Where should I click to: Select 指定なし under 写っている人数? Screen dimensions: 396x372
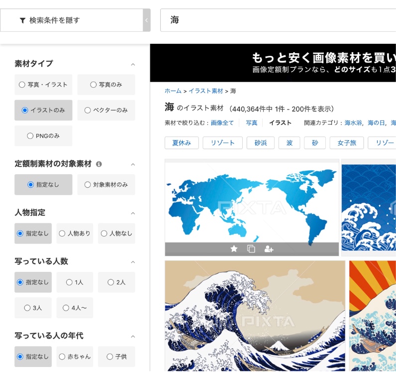click(x=33, y=282)
